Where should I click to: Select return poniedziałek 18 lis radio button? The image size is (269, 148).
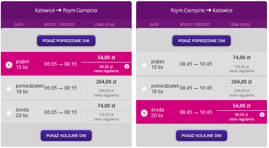(144, 89)
